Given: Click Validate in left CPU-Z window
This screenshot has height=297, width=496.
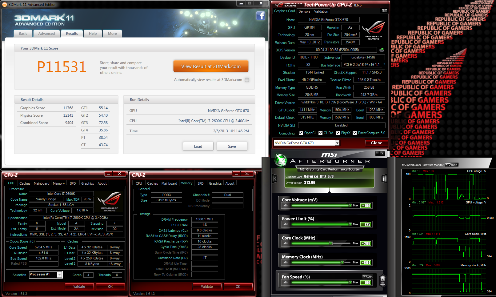Looking at the screenshot, I should point(79,287).
